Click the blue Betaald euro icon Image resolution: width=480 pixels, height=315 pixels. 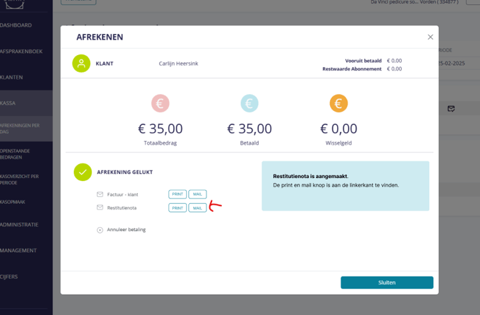pos(249,103)
